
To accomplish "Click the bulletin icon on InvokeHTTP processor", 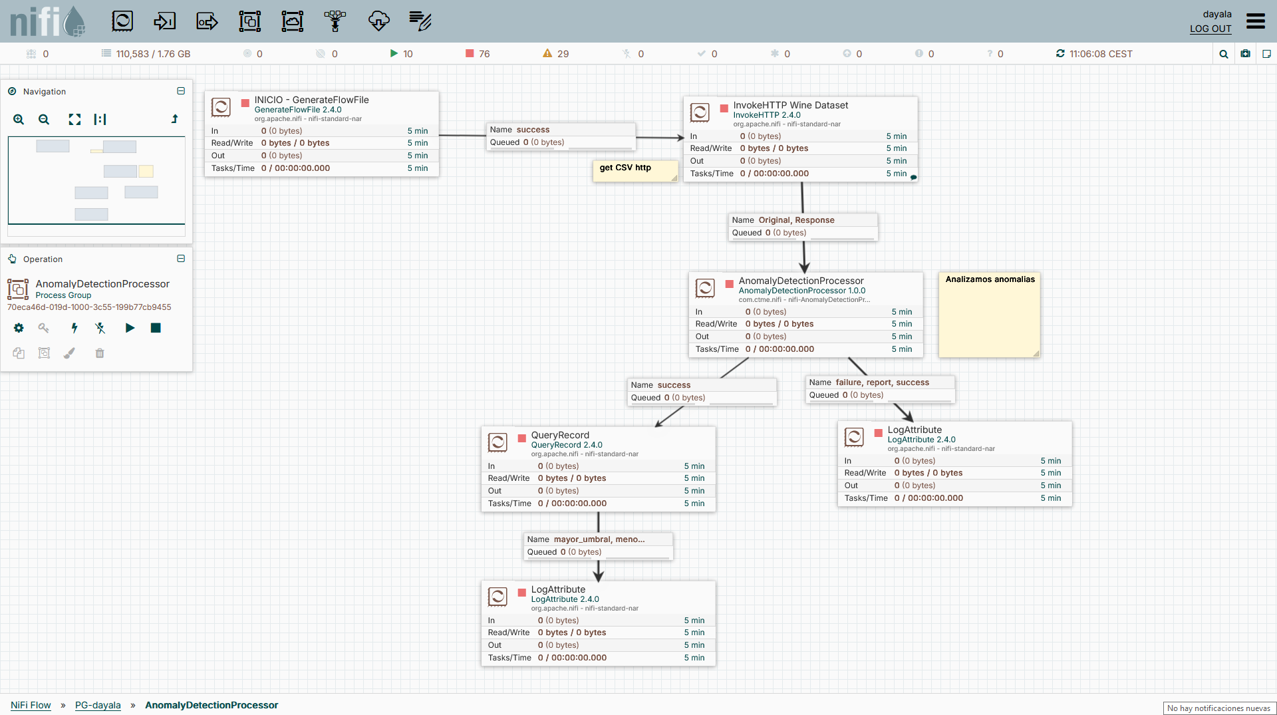I will click(x=913, y=177).
